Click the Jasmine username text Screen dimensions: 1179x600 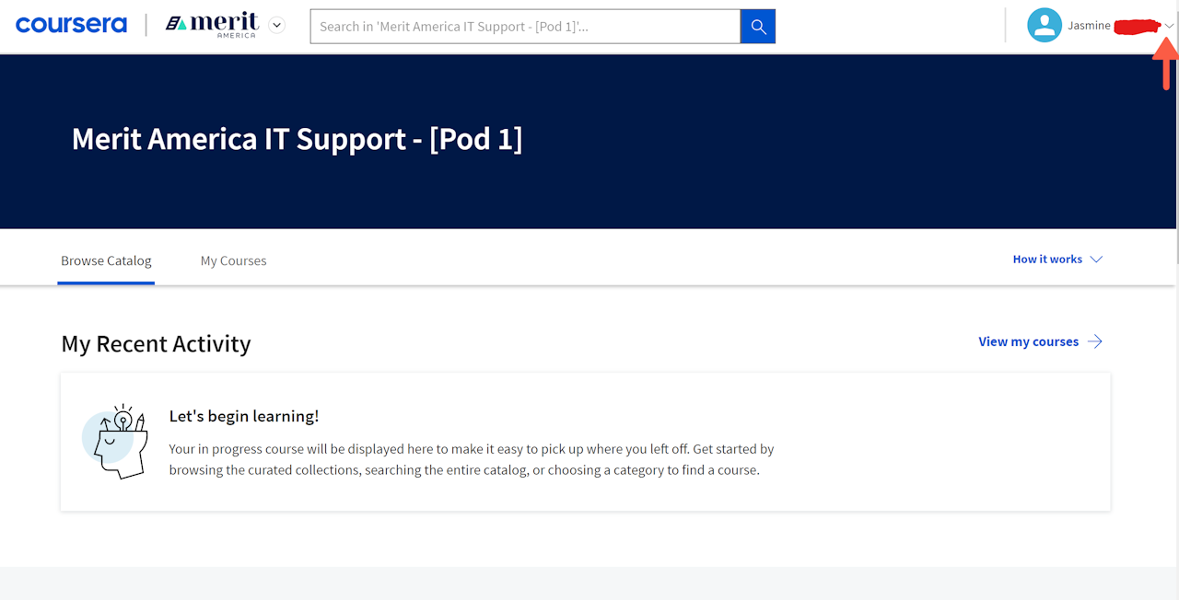[1089, 26]
